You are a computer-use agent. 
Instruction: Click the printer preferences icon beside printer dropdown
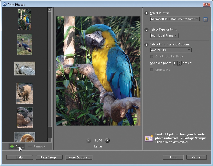205,19
